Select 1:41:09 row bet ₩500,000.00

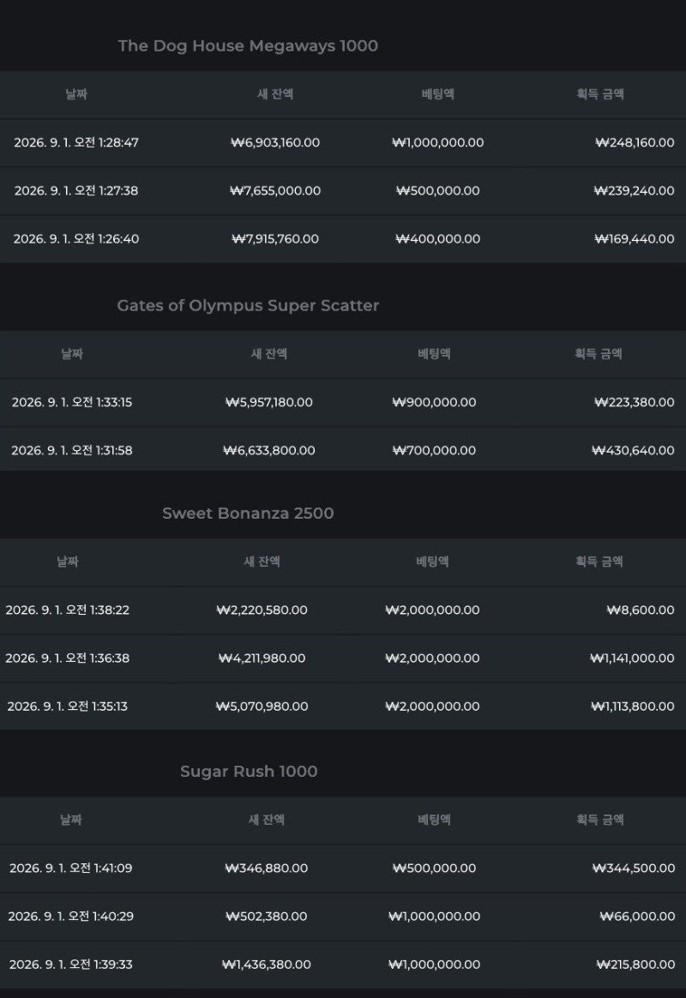click(434, 869)
